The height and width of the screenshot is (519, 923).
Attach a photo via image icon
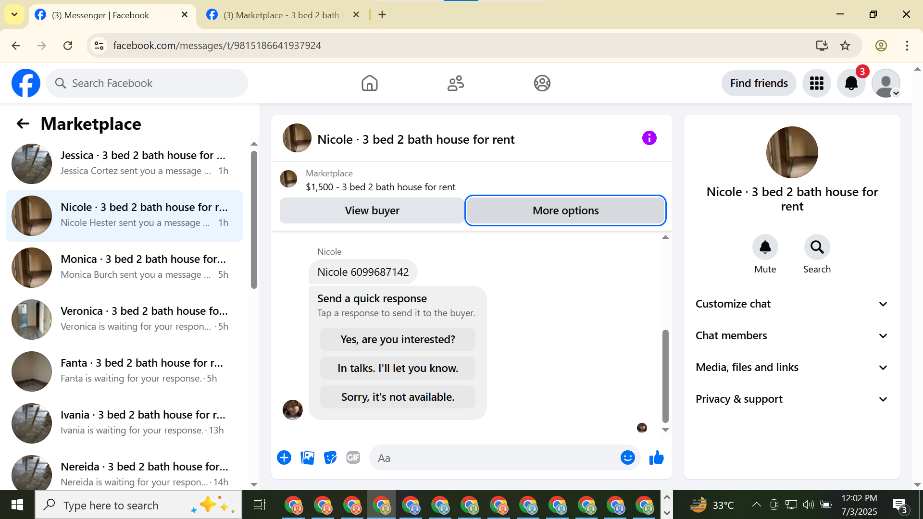tap(307, 458)
